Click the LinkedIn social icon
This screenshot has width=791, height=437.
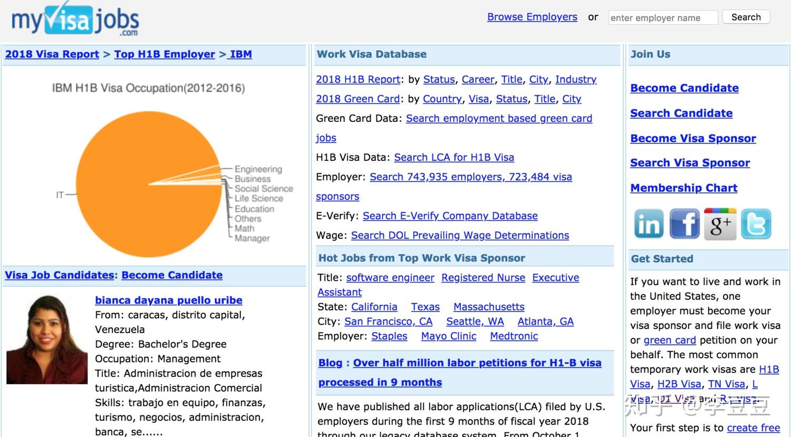coord(649,224)
